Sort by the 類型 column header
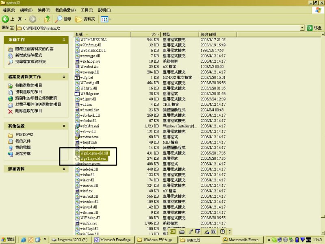Image resolution: width=325 pixels, height=244 pixels. tap(180, 35)
